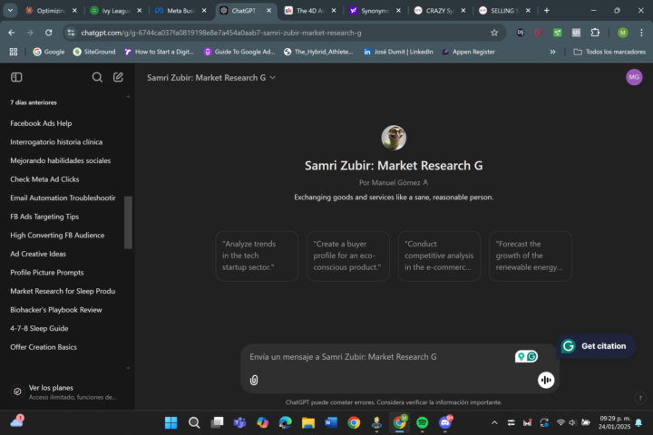653x435 pixels.
Task: Toggle the ChatGPT sidebar panel icon
Action: coord(16,77)
